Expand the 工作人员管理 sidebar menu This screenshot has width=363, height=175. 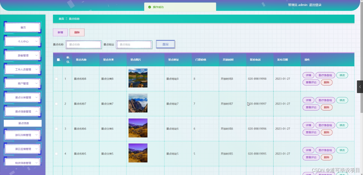coord(23,69)
